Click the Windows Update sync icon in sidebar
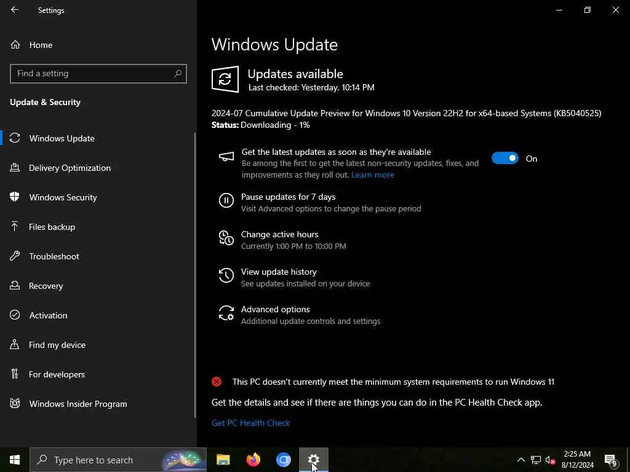630x472 pixels. (x=15, y=138)
